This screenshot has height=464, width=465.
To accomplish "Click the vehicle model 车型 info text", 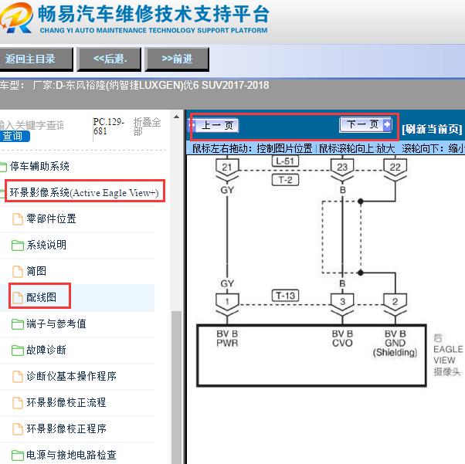I will [134, 86].
